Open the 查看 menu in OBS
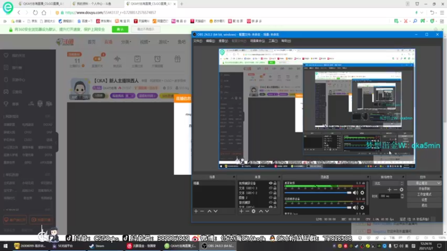 (x=223, y=41)
